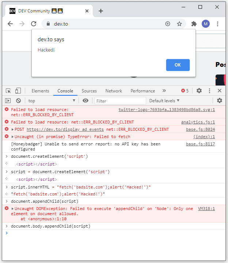The image size is (228, 263).
Task: Open the Extensions puzzle icon
Action: click(194, 24)
